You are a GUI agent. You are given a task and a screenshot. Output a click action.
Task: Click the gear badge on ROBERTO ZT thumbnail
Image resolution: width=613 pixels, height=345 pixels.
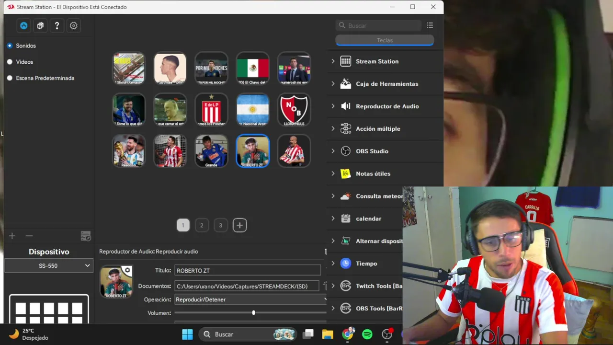[127, 271]
